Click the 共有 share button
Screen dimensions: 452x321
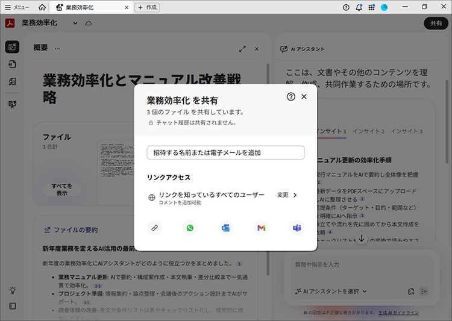436,23
